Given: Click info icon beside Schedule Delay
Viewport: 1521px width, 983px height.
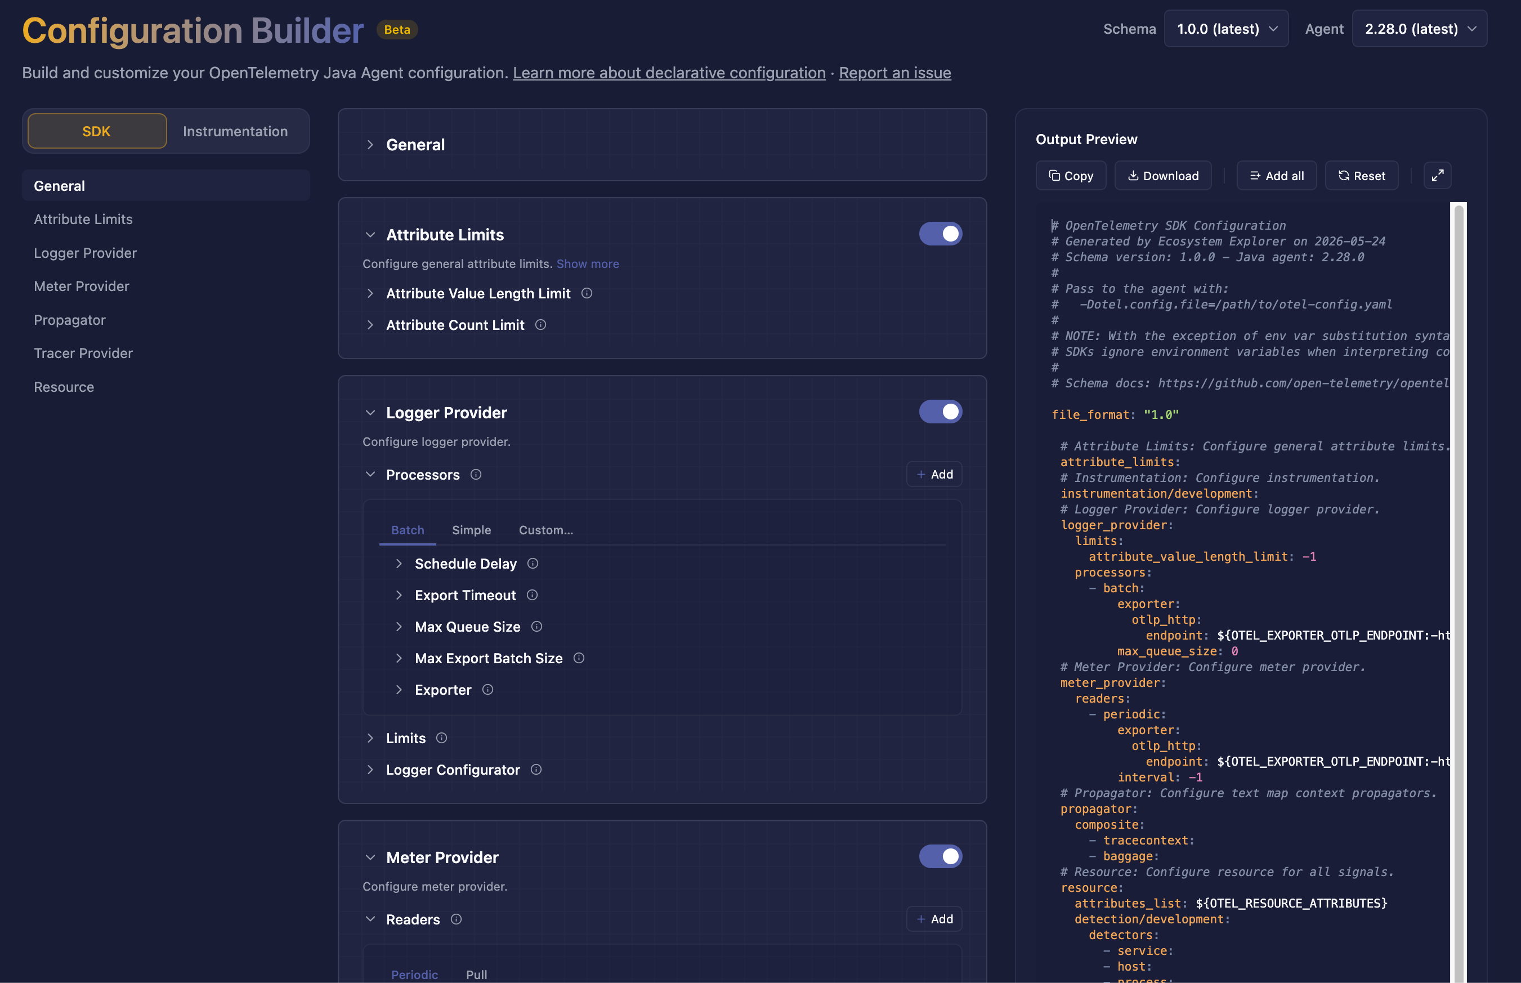Looking at the screenshot, I should 533,563.
